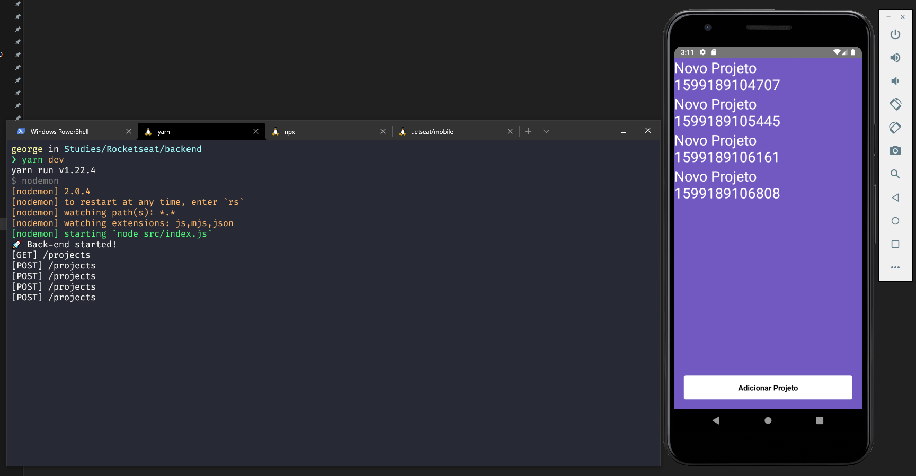
Task: Rotate emulator right using rotate icon
Action: point(895,128)
